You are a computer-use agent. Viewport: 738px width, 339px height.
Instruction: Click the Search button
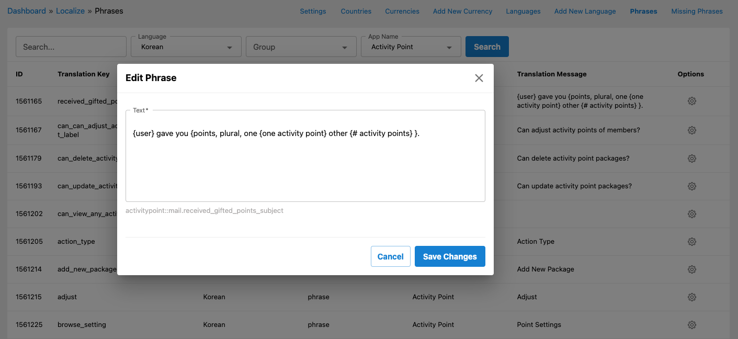487,47
